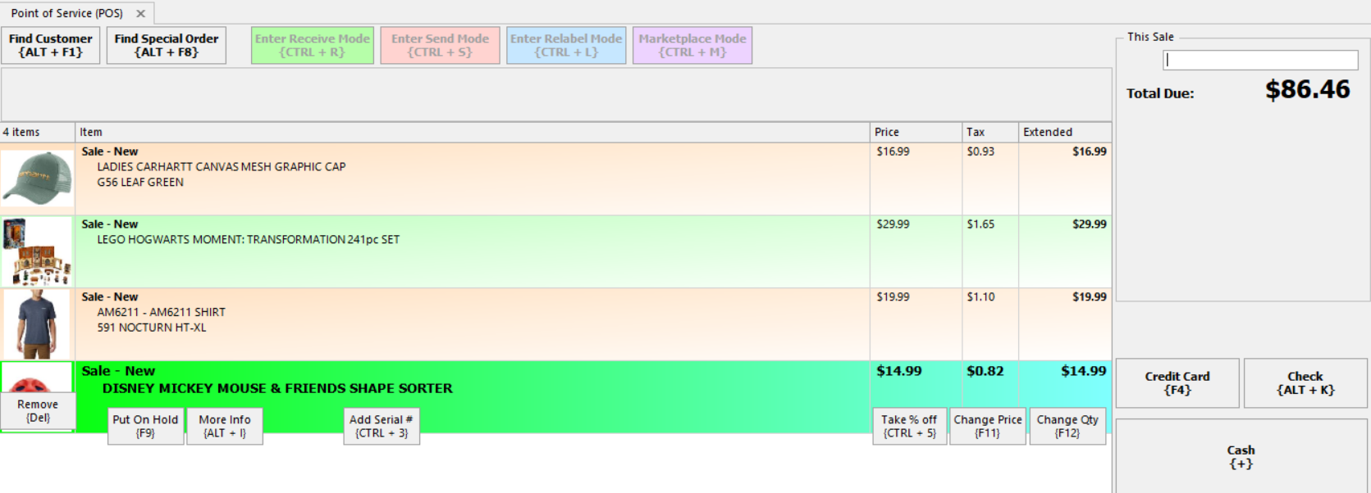Enter Receive Mode
This screenshot has height=493, width=1371.
pos(313,45)
